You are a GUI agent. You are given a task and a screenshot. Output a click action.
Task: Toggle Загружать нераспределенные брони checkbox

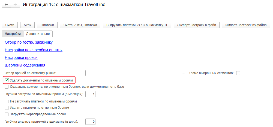(x=7, y=114)
